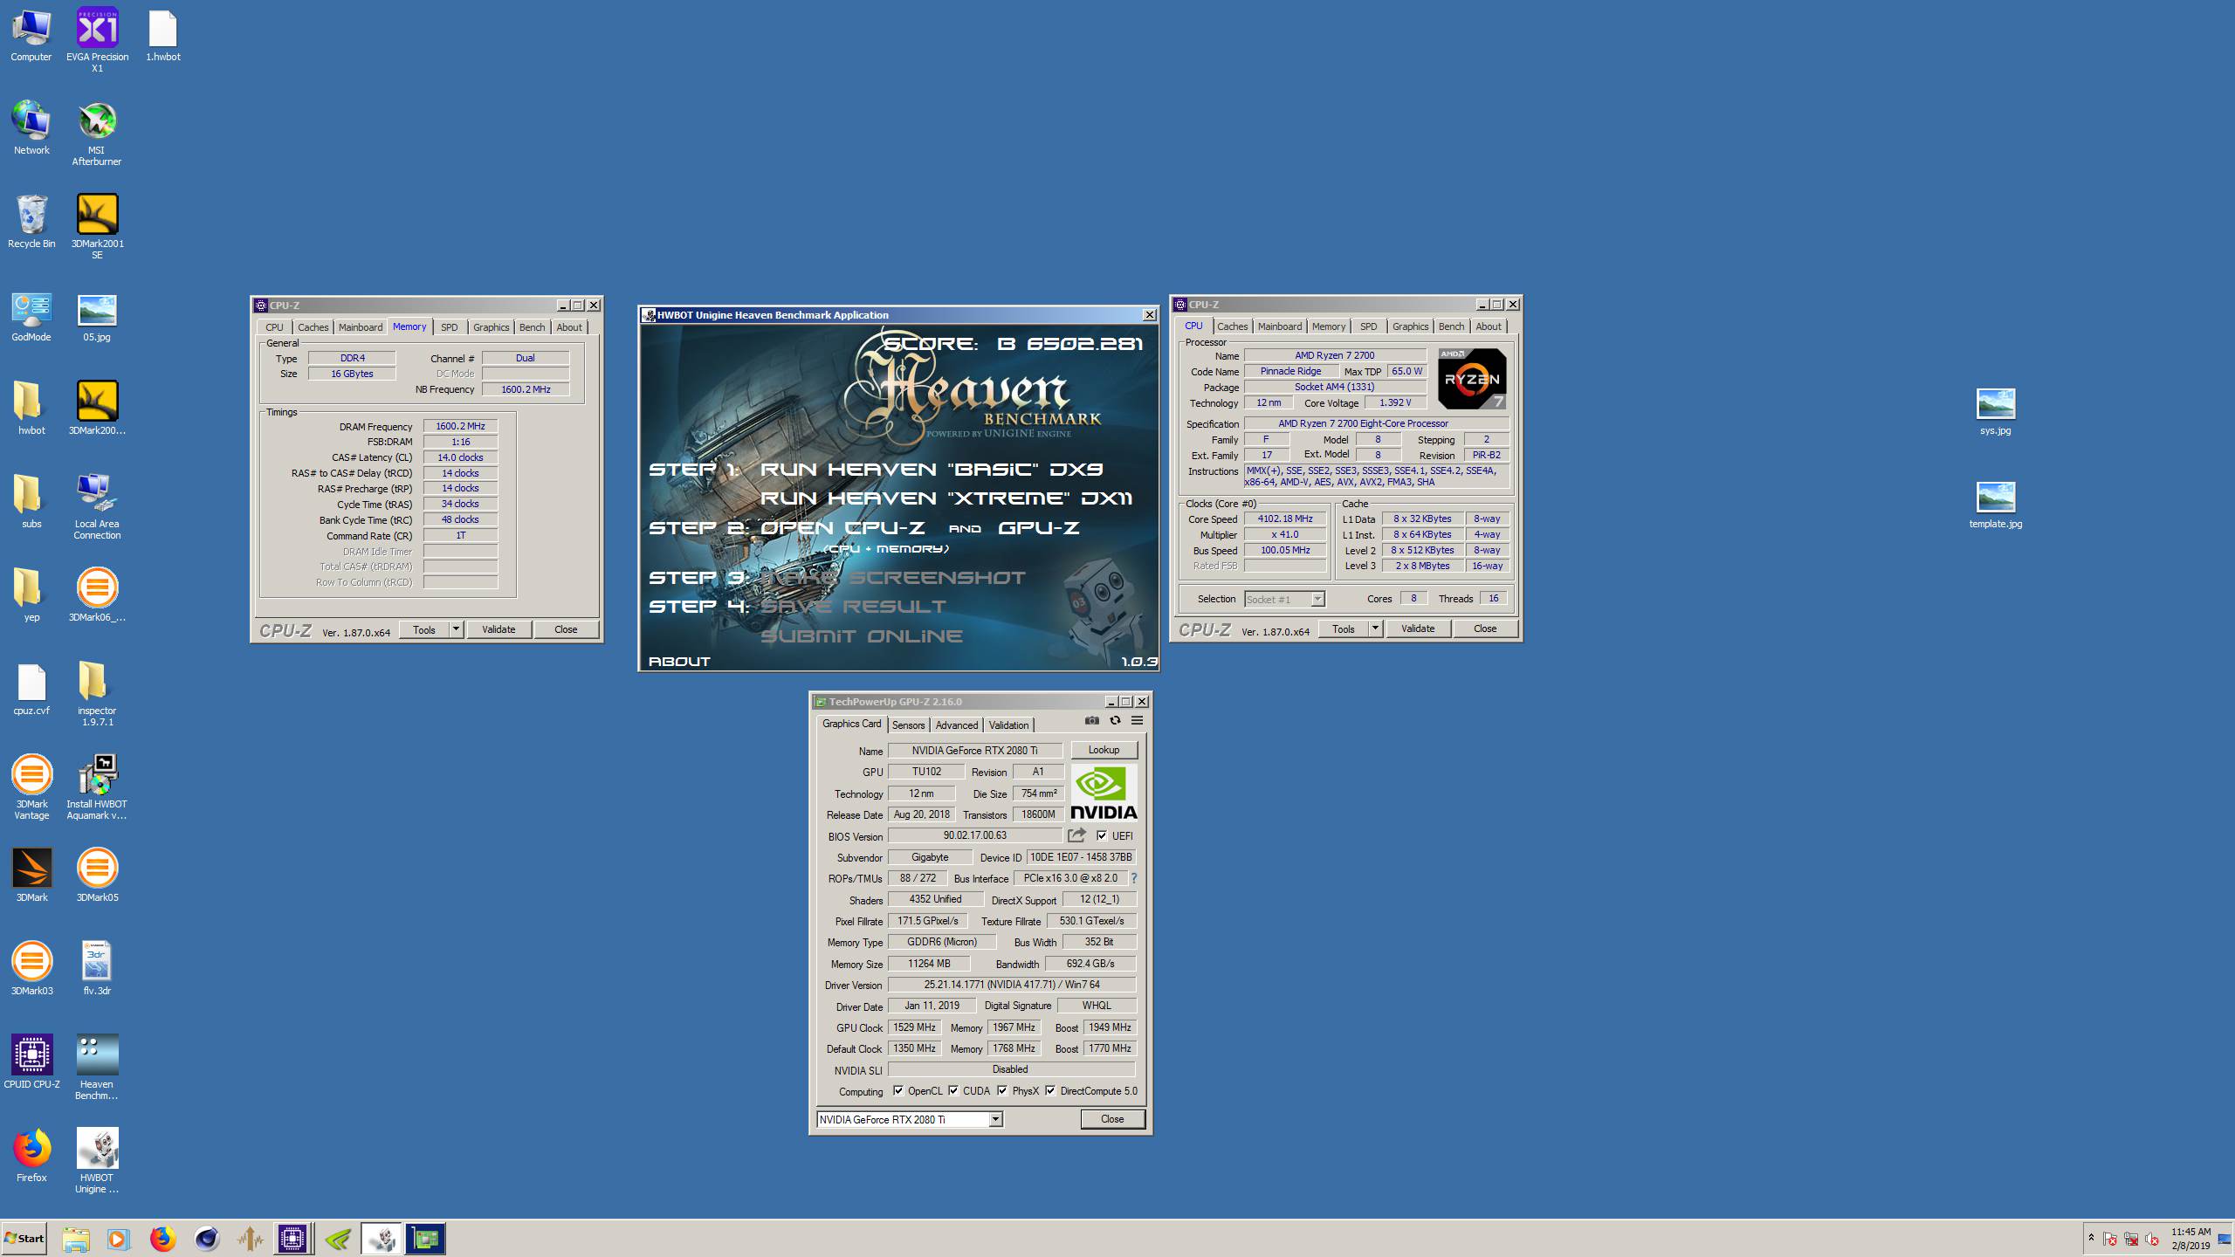2235x1257 pixels.
Task: Open 3DMark Vantage desktop shortcut
Action: 31,786
